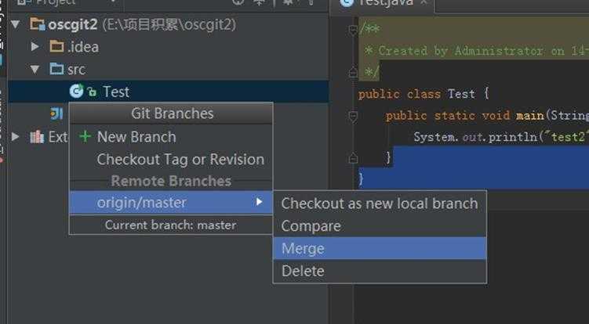Click the Current branch: master label
The image size is (589, 324).
click(x=170, y=225)
